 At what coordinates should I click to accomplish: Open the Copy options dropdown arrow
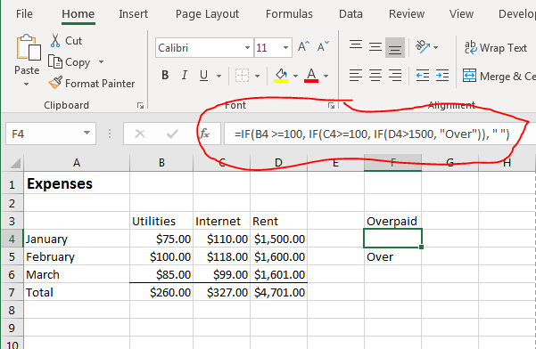[101, 62]
